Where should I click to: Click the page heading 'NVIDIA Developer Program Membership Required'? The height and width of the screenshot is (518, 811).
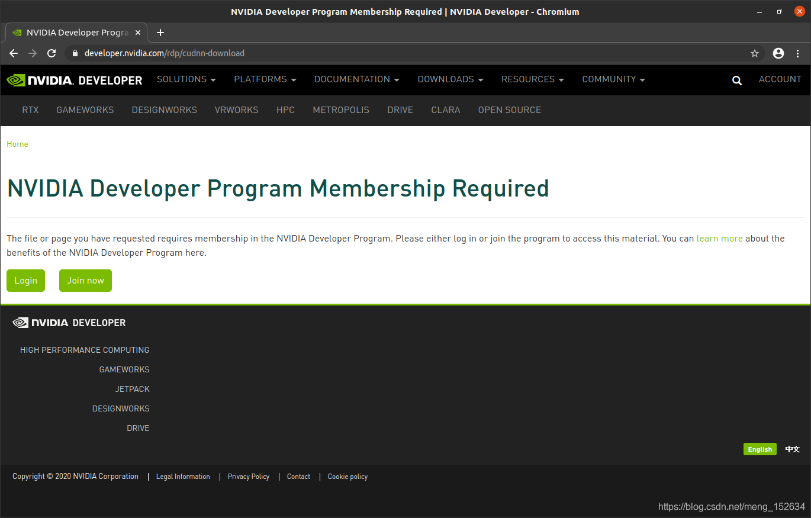point(278,188)
